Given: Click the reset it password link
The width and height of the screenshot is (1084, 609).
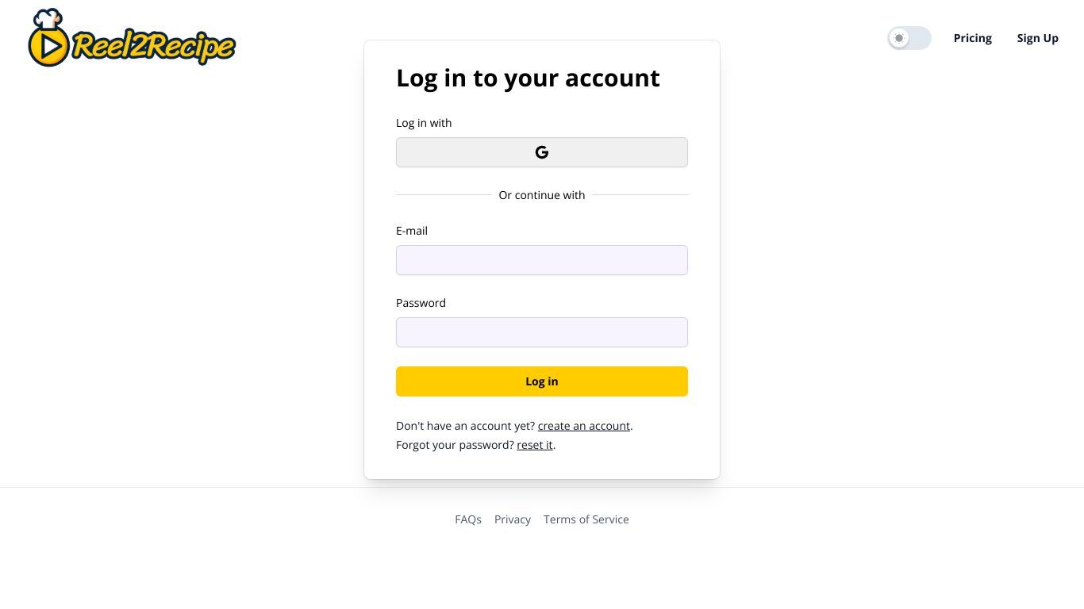Looking at the screenshot, I should pyautogui.click(x=535, y=445).
